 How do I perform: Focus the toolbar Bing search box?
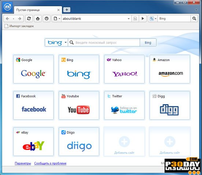coord(174,19)
